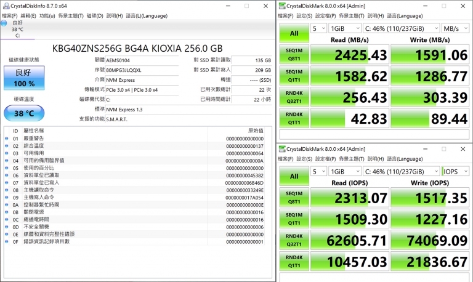Click total host reads value 135 GB
The width and height of the screenshot is (473, 282).
tap(251, 60)
